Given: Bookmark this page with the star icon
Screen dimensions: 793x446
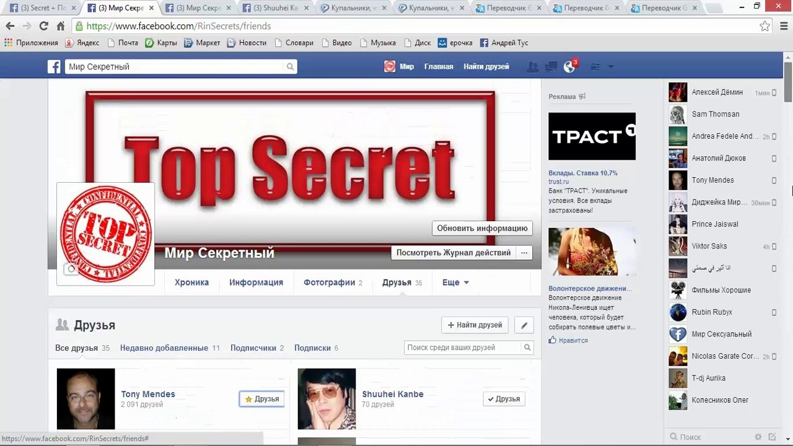Looking at the screenshot, I should tap(765, 26).
